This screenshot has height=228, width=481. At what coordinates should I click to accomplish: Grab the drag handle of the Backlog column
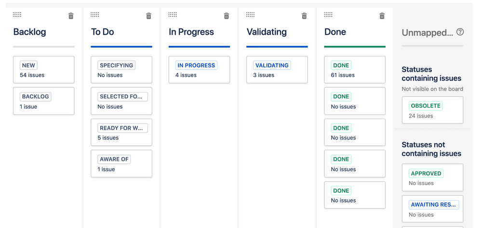coord(17,14)
